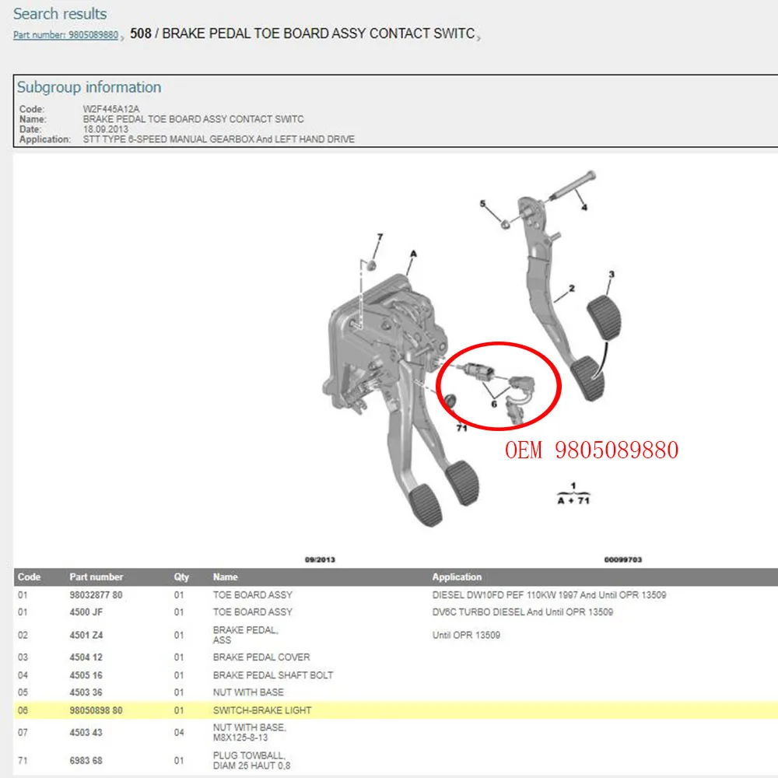778x778 pixels.
Task: Click the Subgroup information heading
Action: [x=89, y=87]
